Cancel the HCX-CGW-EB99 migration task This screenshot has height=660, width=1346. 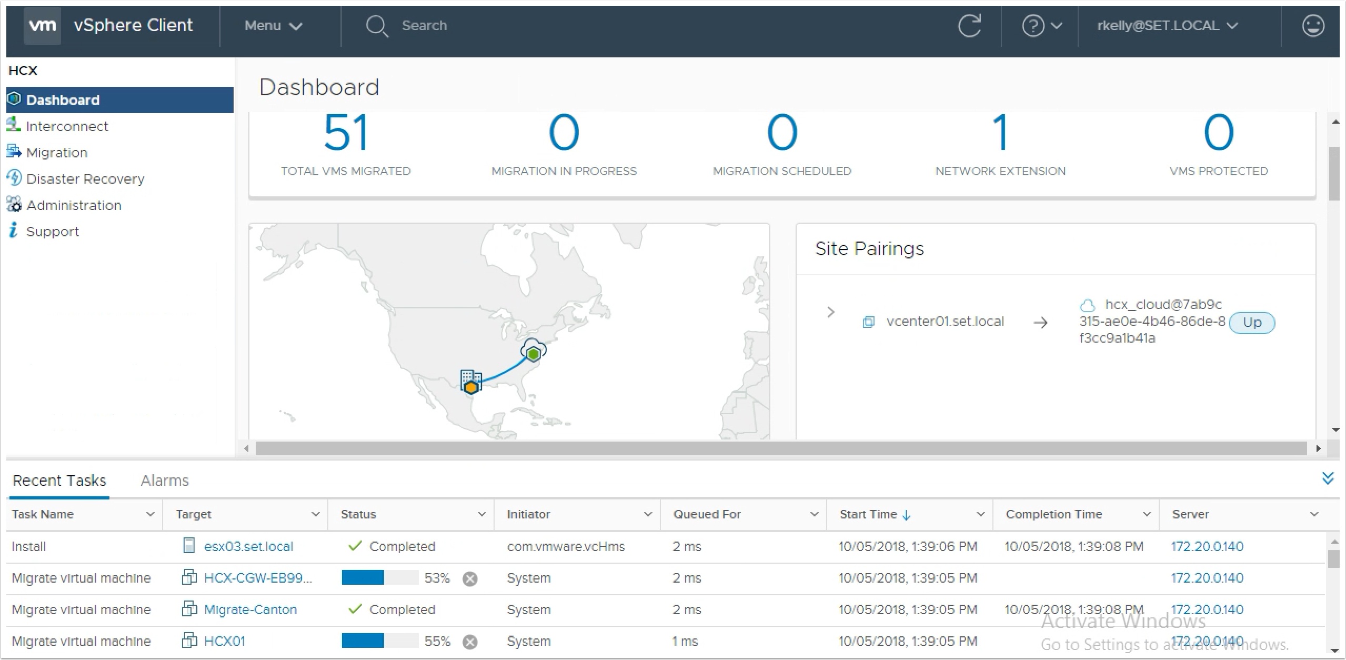(469, 579)
